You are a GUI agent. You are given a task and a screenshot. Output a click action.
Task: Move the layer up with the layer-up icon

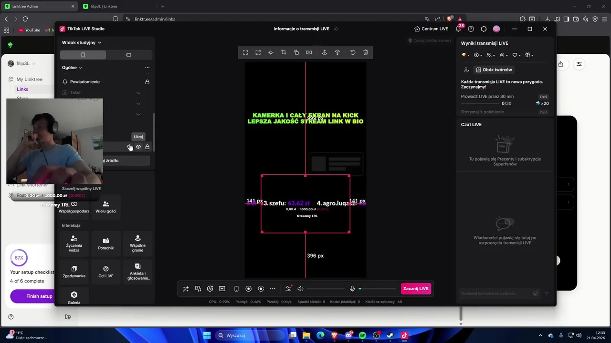click(325, 52)
